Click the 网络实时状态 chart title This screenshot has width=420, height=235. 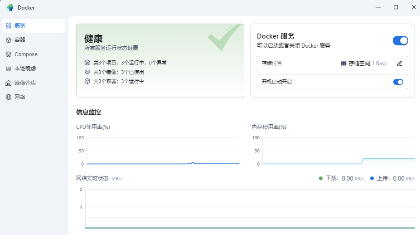(x=92, y=178)
